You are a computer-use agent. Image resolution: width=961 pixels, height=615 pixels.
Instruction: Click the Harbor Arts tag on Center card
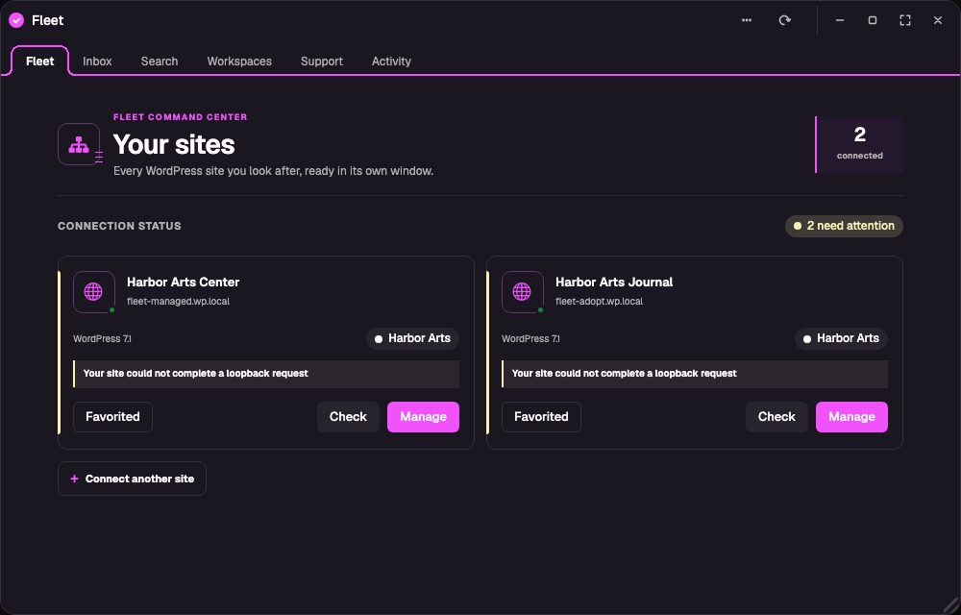[x=412, y=339]
